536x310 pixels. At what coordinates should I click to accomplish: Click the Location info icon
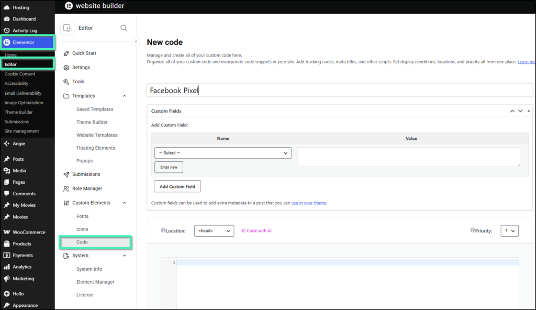[163, 230]
